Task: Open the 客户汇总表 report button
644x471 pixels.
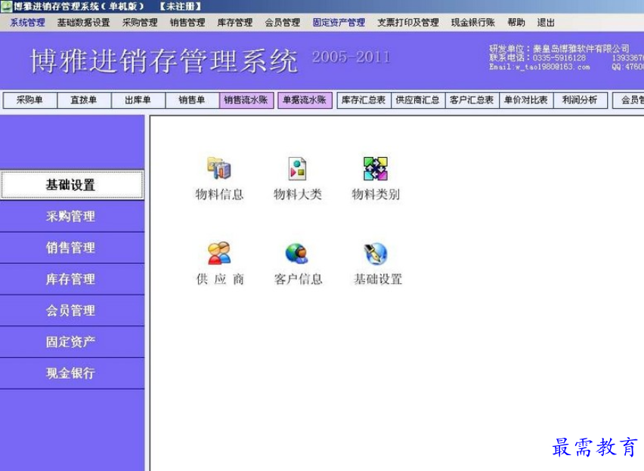Action: click(x=472, y=100)
